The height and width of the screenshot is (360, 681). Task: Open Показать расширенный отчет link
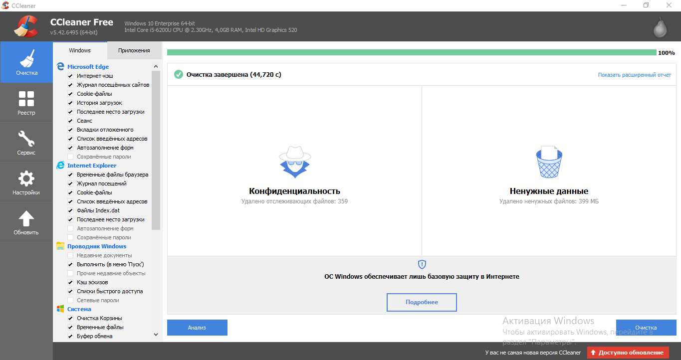click(x=635, y=75)
